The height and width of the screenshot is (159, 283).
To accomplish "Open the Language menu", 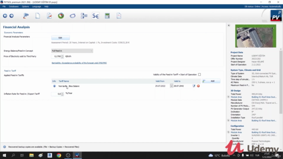I will 36,7.
